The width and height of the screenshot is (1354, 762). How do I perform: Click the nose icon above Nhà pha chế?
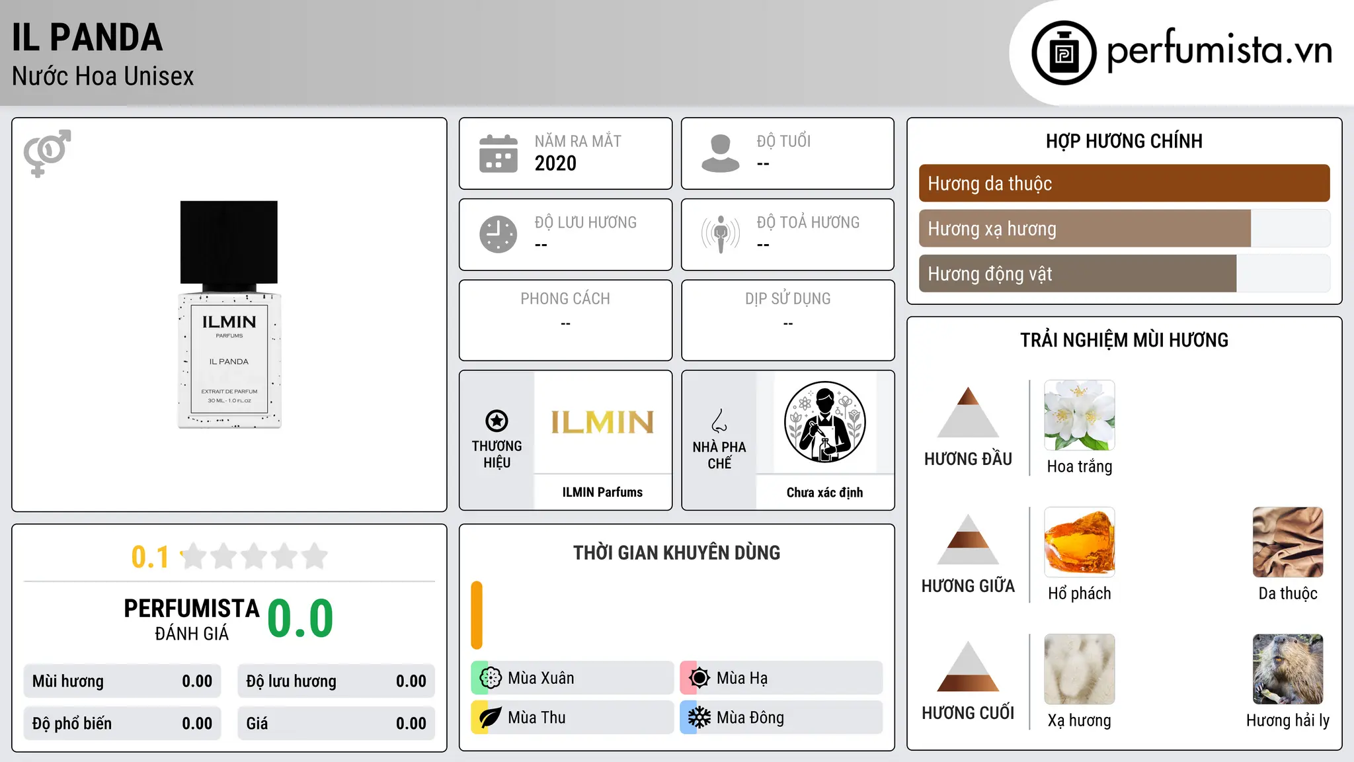719,421
